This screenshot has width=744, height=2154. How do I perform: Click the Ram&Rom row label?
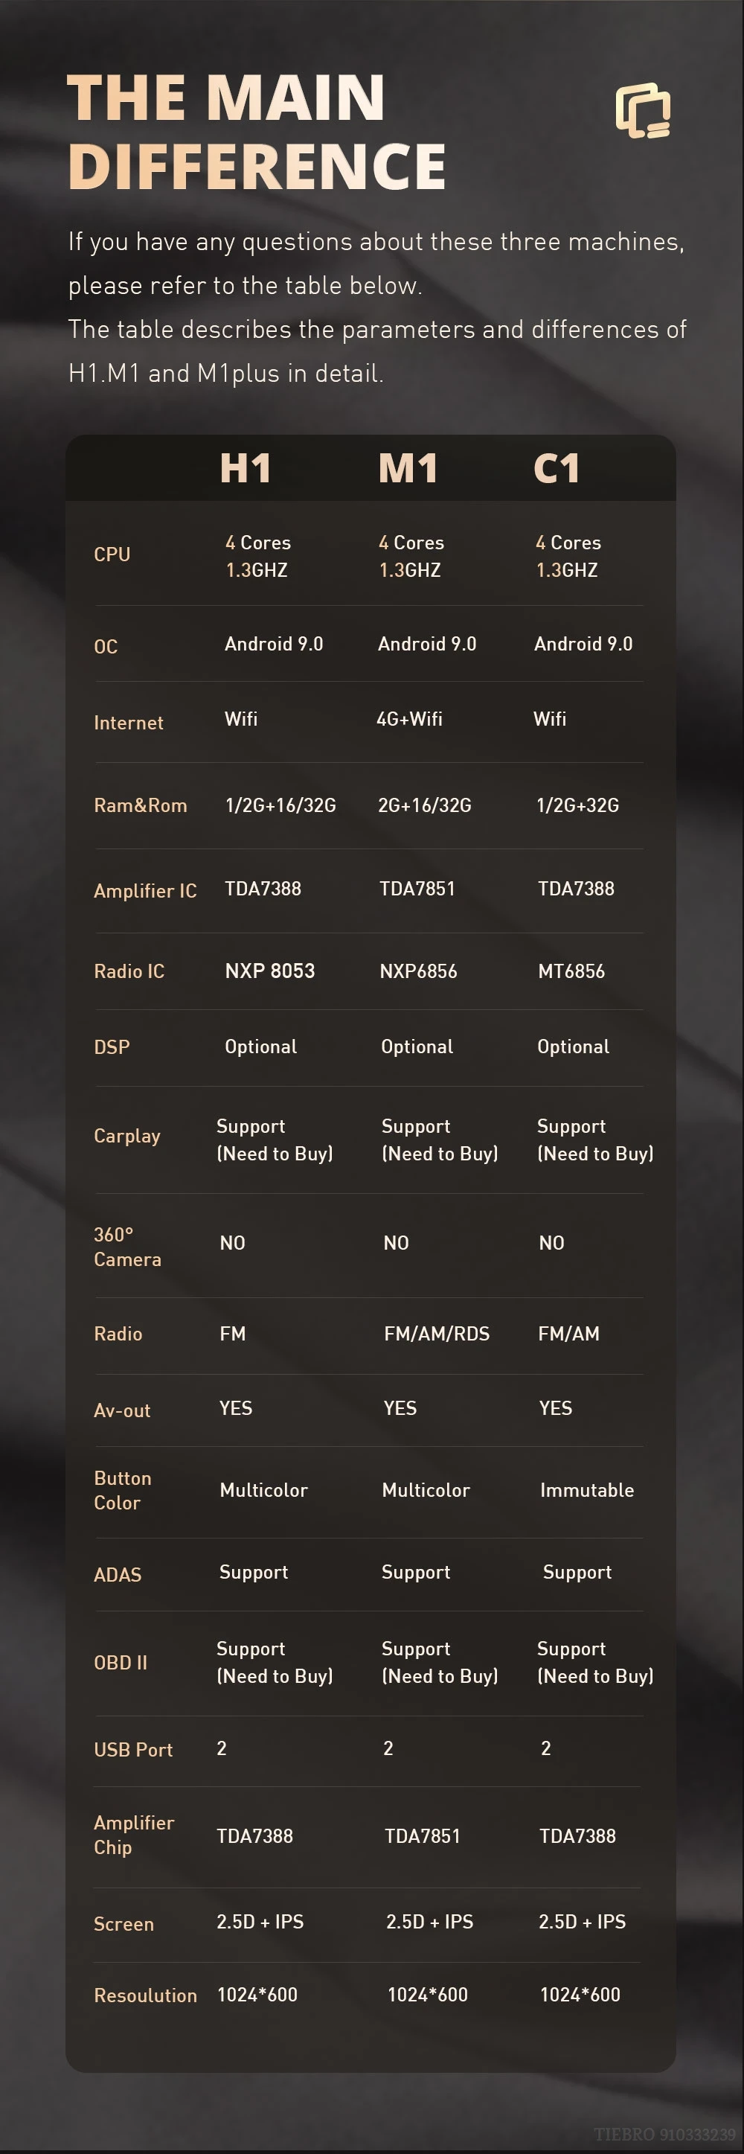[141, 805]
